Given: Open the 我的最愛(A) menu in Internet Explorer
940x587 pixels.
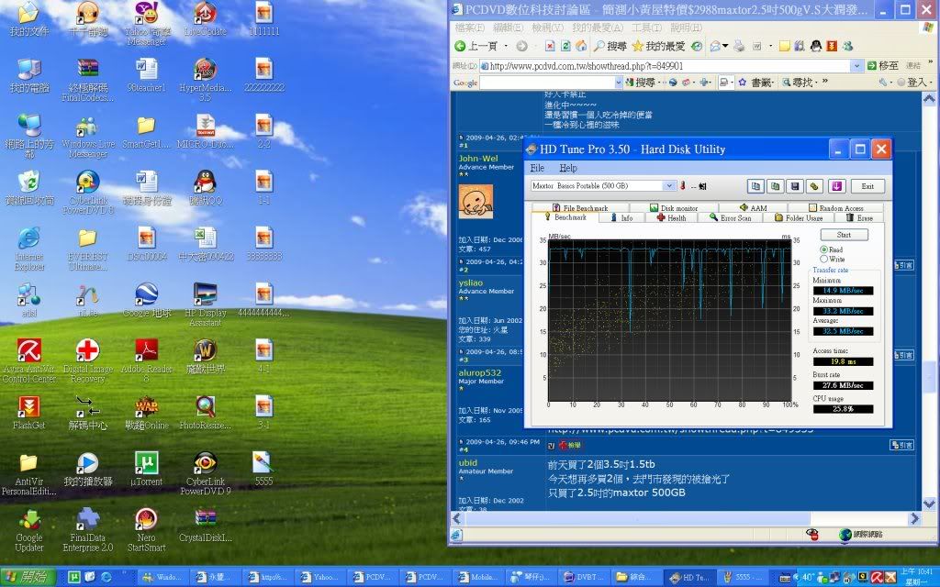Looking at the screenshot, I should coord(598,28).
